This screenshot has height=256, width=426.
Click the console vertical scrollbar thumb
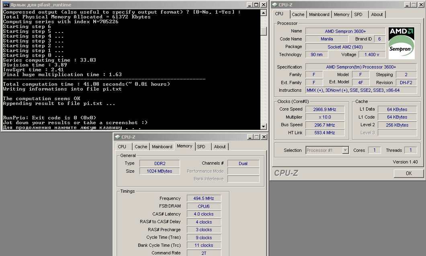point(263,31)
